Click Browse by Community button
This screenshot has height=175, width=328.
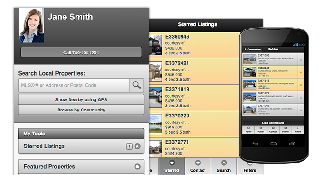click(81, 110)
